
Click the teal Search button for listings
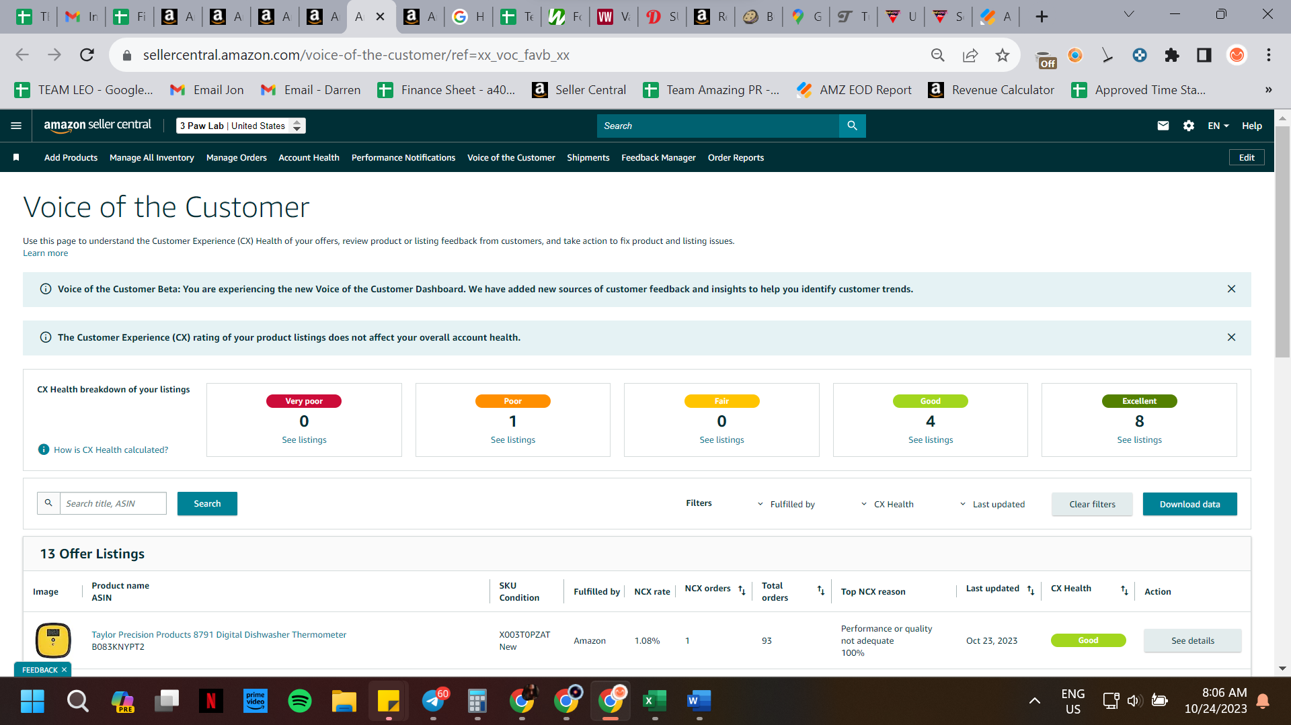coord(207,503)
